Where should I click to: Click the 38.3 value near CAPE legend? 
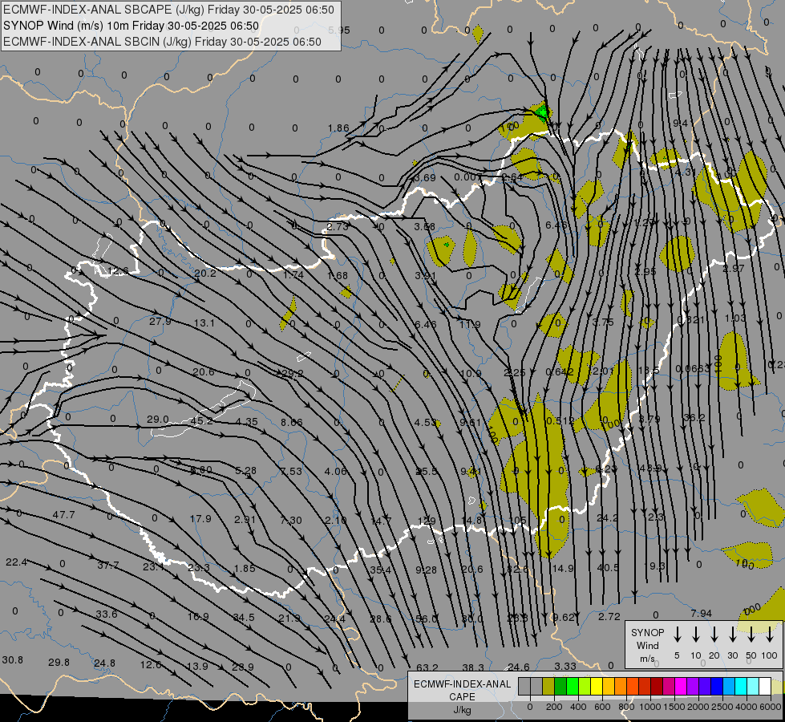473,667
